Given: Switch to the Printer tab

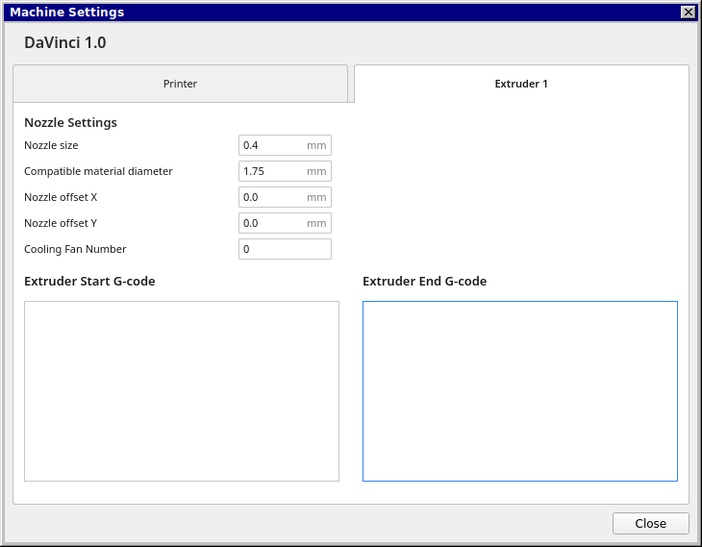Looking at the screenshot, I should pos(180,84).
